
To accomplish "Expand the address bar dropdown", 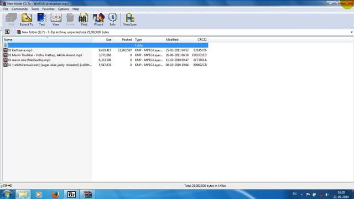I will [x=352, y=32].
